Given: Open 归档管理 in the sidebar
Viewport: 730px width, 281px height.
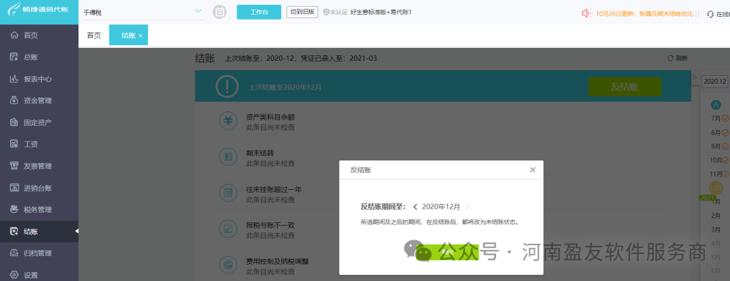Looking at the screenshot, I should point(39,253).
